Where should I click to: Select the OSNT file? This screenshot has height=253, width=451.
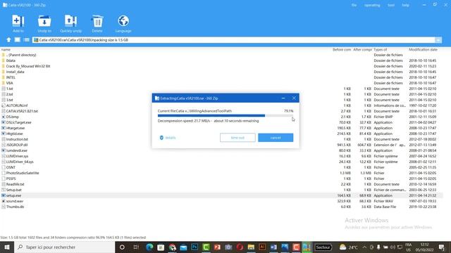pos(8,167)
